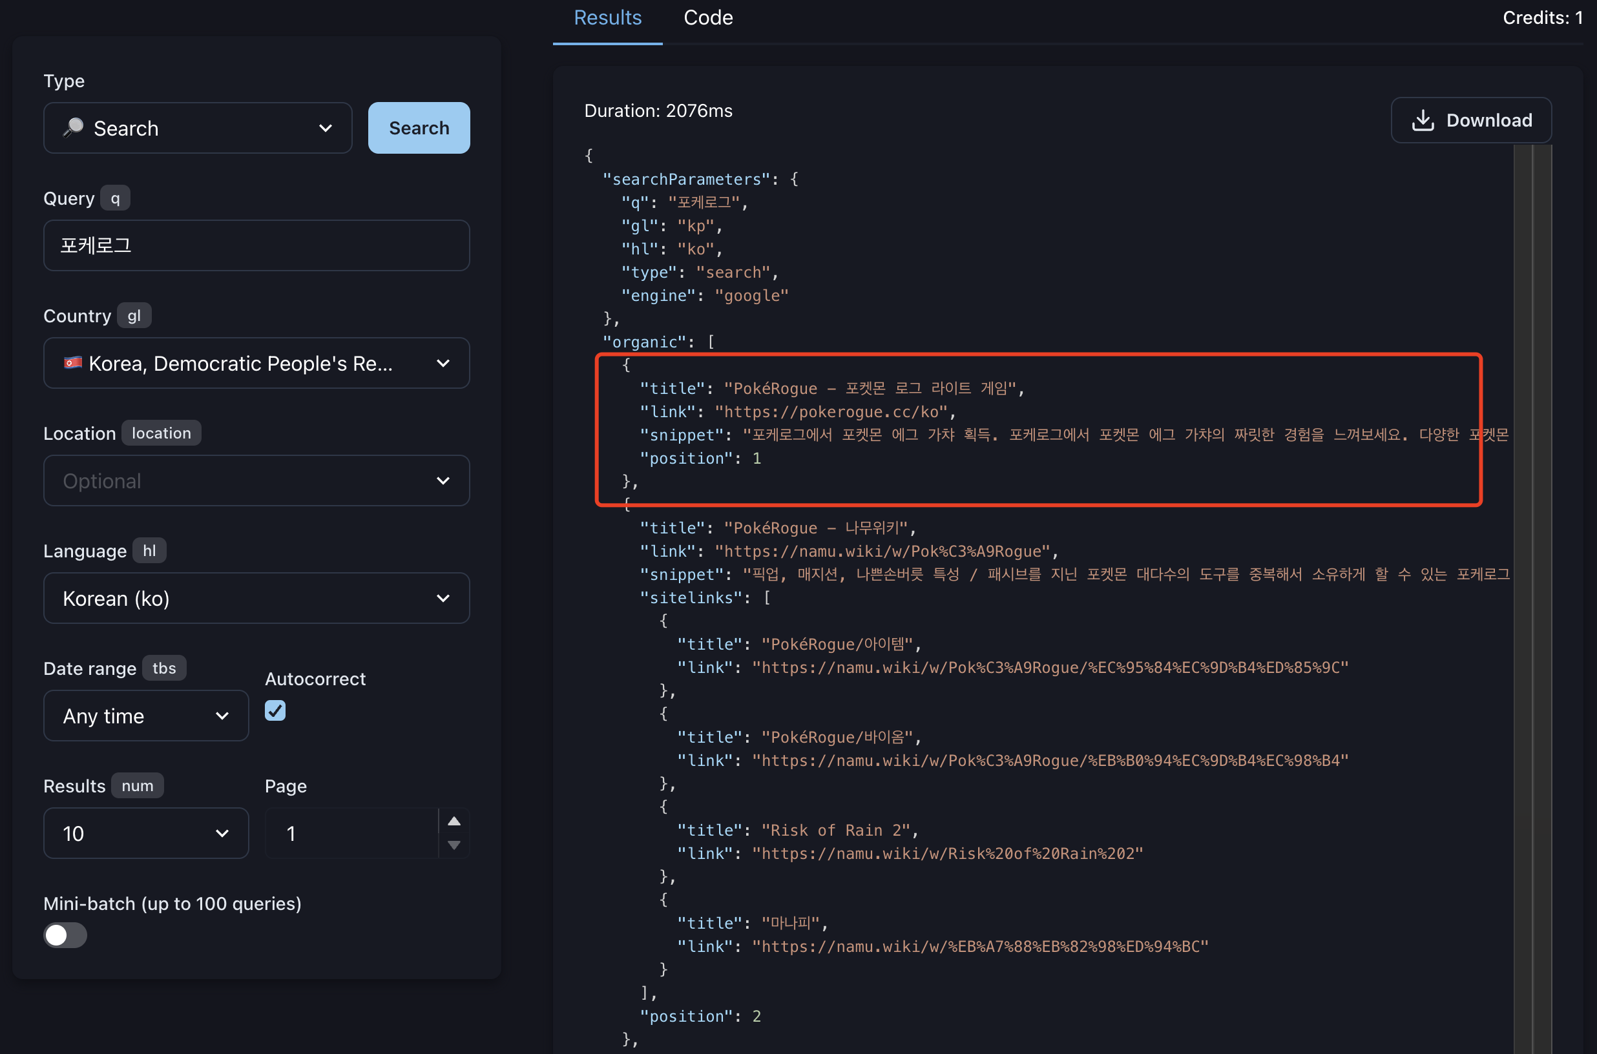
Task: Select the Results tab
Action: pos(607,17)
